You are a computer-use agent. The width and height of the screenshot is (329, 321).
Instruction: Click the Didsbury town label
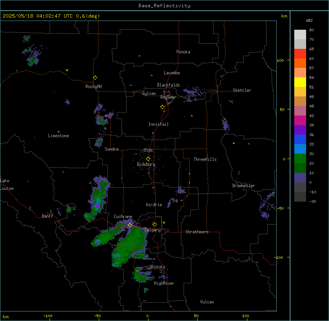pyautogui.click(x=146, y=164)
